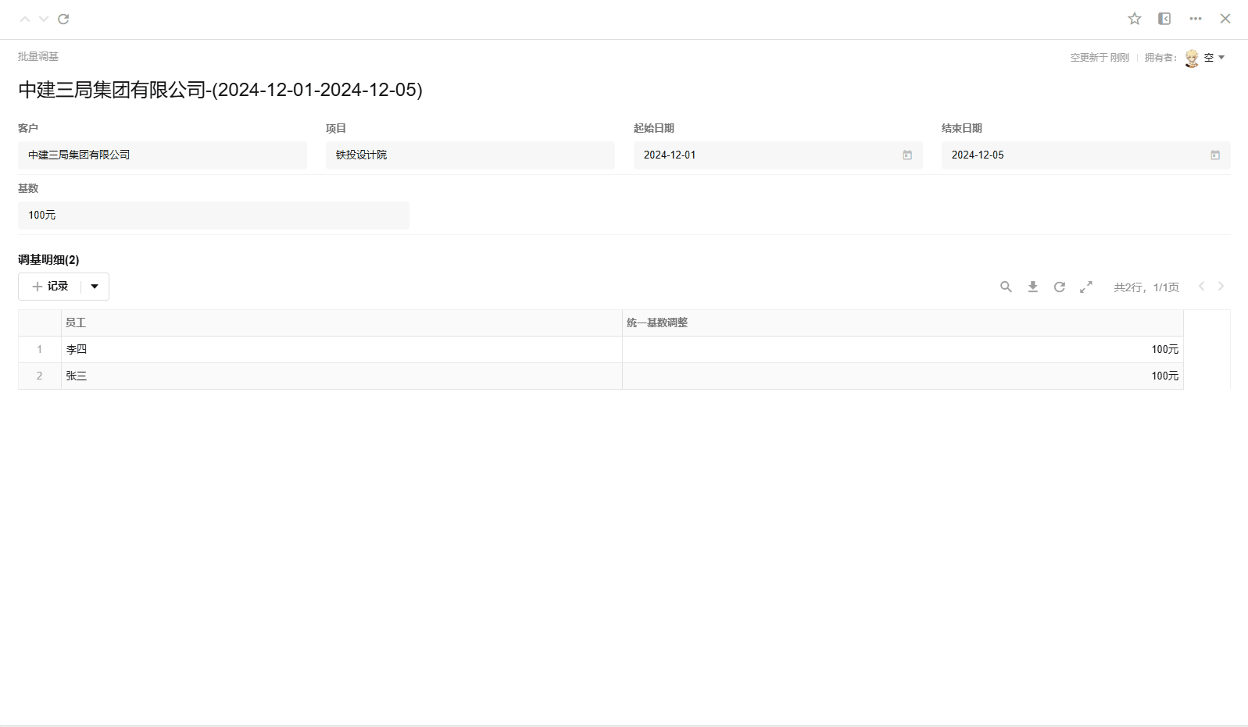1248x727 pixels.
Task: Edit the 基数 field value
Action: tap(213, 216)
